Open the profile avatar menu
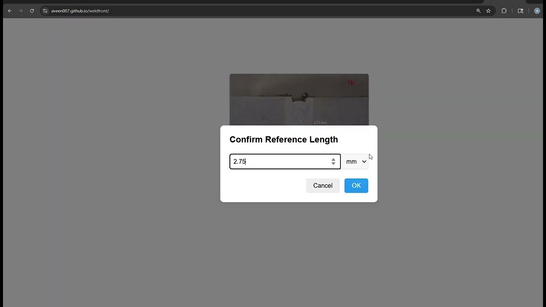The height and width of the screenshot is (307, 546). coord(537,11)
